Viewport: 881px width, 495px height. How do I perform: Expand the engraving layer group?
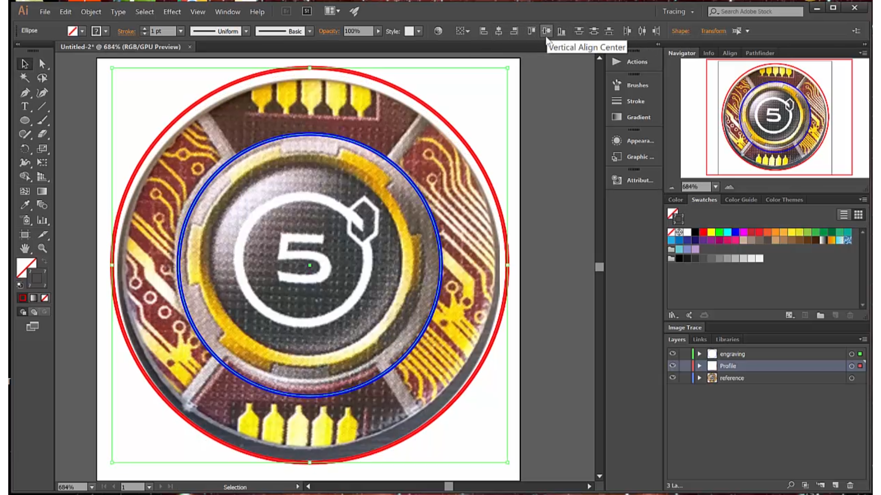click(699, 353)
